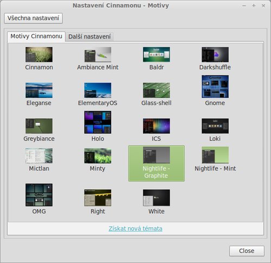271x263 pixels.
Task: Pick the Loki theme thumbnail
Action: pos(215,126)
